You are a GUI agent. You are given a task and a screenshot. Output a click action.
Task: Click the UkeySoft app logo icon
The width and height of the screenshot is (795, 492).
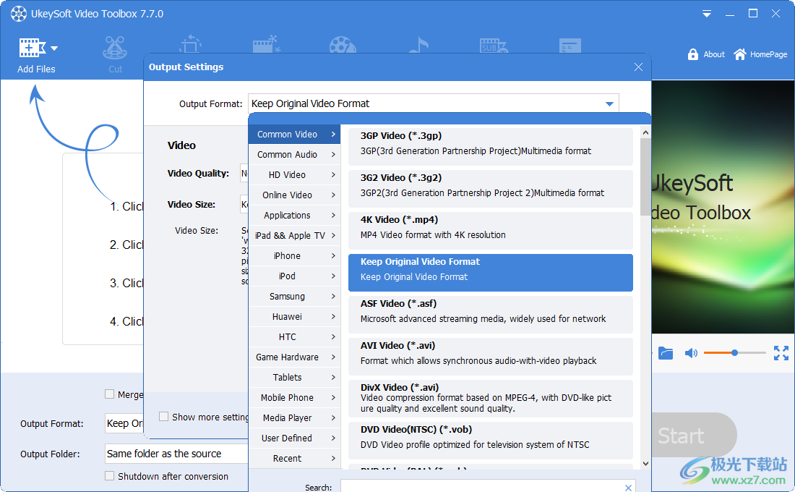(19, 14)
